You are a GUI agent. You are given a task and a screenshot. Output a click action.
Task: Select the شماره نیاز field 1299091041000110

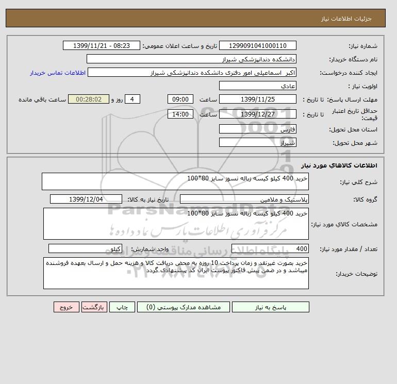(x=257, y=45)
